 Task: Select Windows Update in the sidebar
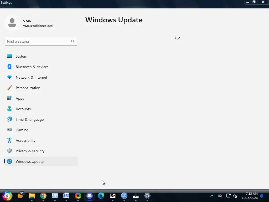[41, 161]
